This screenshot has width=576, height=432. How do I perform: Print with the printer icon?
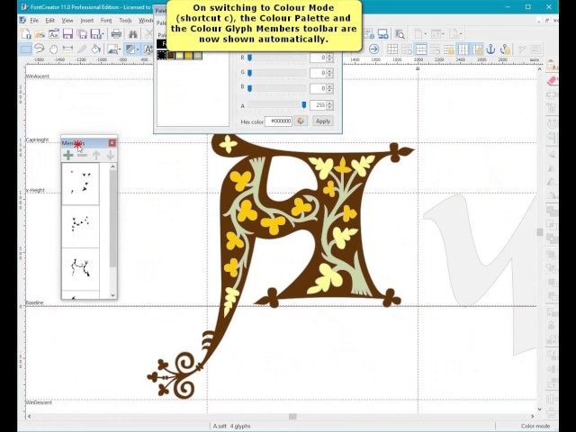(116, 34)
